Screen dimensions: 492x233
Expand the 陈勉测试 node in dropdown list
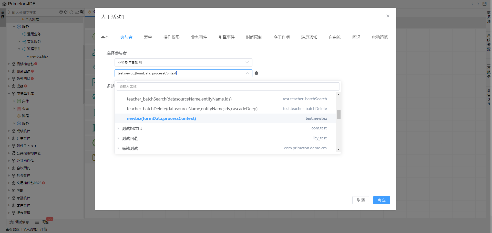118,148
